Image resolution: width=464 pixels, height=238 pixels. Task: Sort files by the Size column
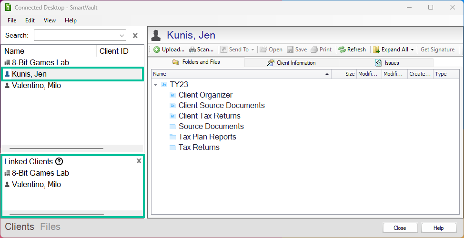[x=344, y=74]
